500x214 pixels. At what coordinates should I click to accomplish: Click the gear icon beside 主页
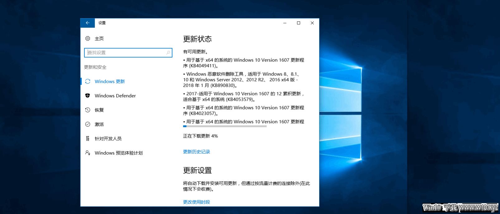[x=88, y=38]
